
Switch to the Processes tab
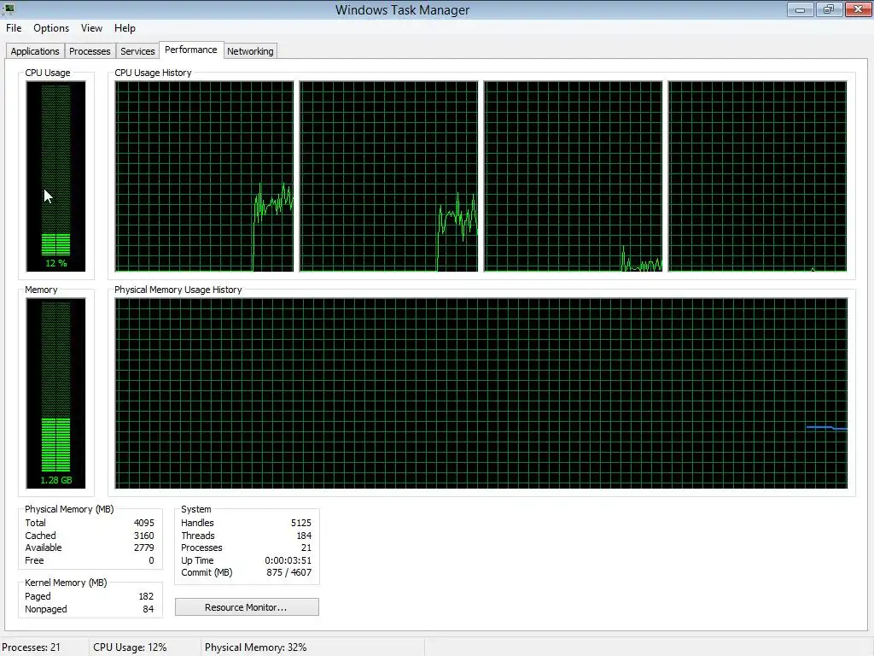[90, 51]
